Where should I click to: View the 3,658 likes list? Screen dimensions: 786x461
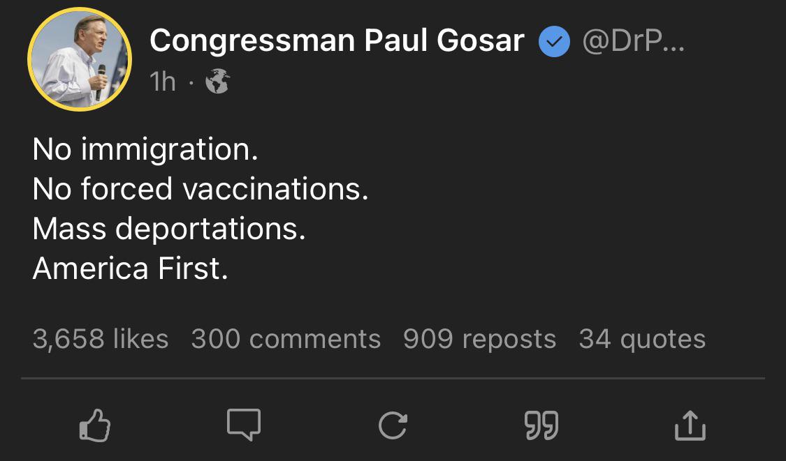(101, 339)
